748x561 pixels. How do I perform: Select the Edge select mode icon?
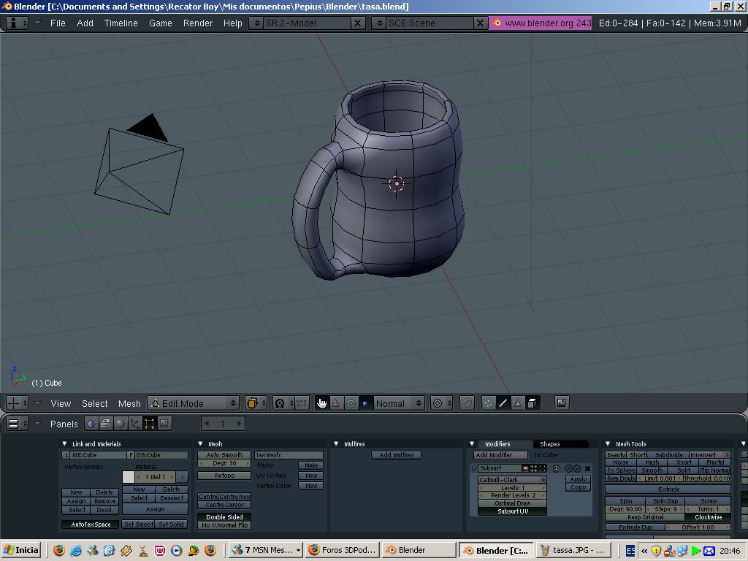[x=503, y=403]
